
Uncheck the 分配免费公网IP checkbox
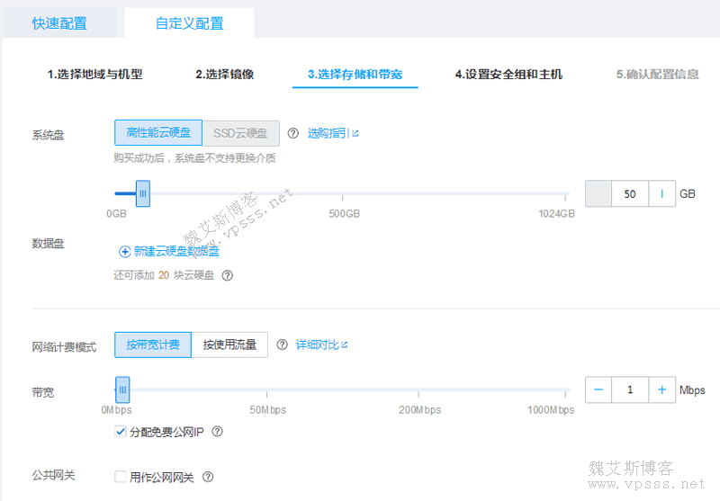(121, 432)
